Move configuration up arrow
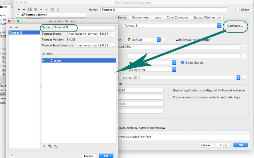 41,9
